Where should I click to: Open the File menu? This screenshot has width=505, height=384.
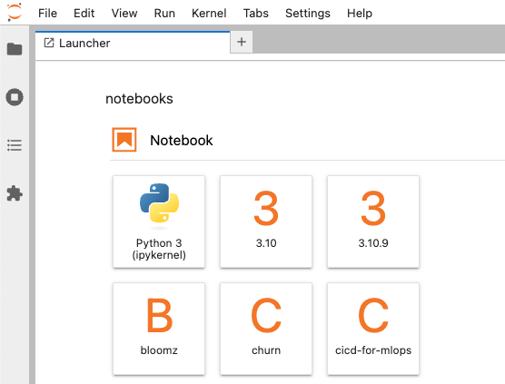(x=47, y=14)
